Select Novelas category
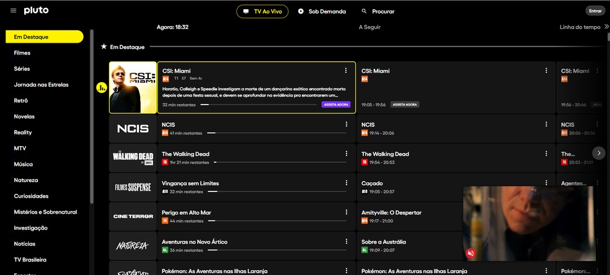610x275 pixels. pyautogui.click(x=24, y=116)
